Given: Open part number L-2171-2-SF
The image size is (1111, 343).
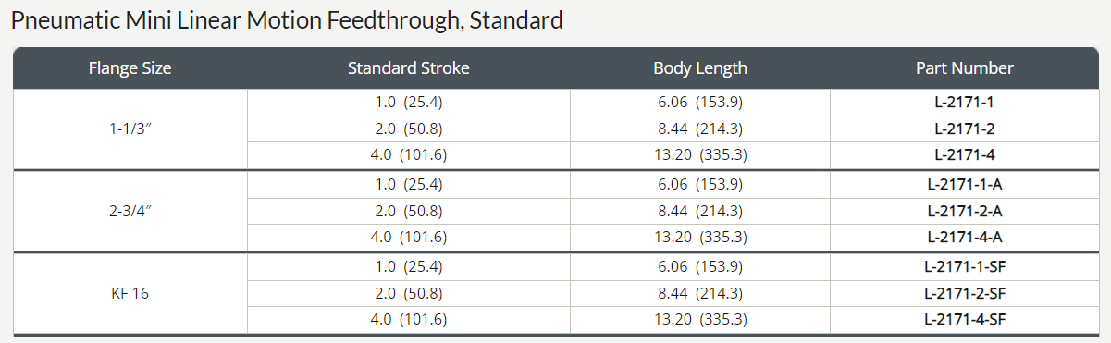Looking at the screenshot, I should pos(964,293).
